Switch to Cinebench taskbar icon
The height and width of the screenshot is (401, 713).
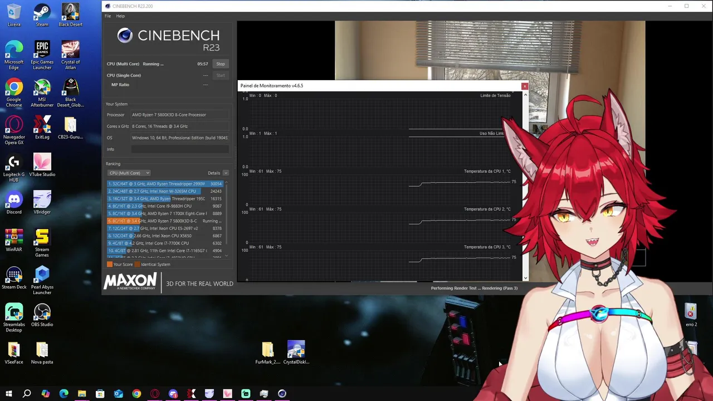[282, 394]
